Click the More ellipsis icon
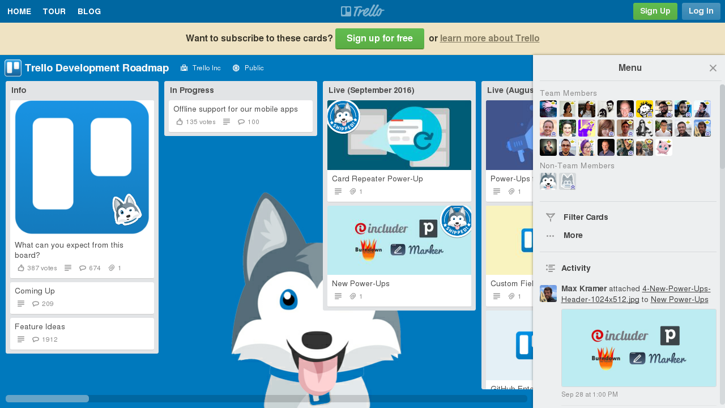This screenshot has height=408, width=725. pyautogui.click(x=550, y=235)
